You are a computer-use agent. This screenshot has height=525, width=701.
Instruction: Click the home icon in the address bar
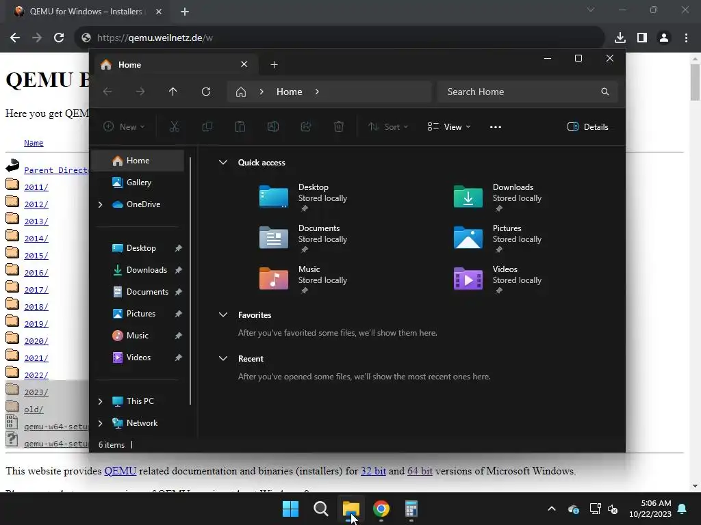click(x=241, y=92)
